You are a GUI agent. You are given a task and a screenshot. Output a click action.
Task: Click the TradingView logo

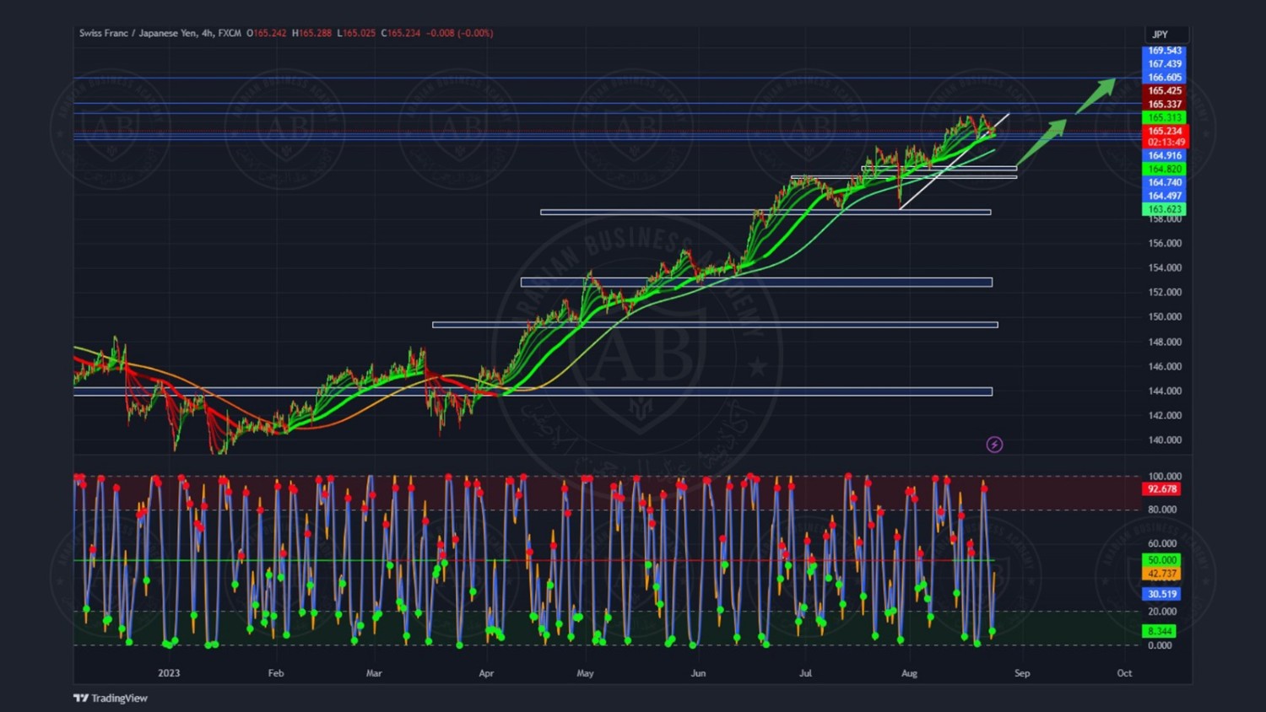point(111,698)
